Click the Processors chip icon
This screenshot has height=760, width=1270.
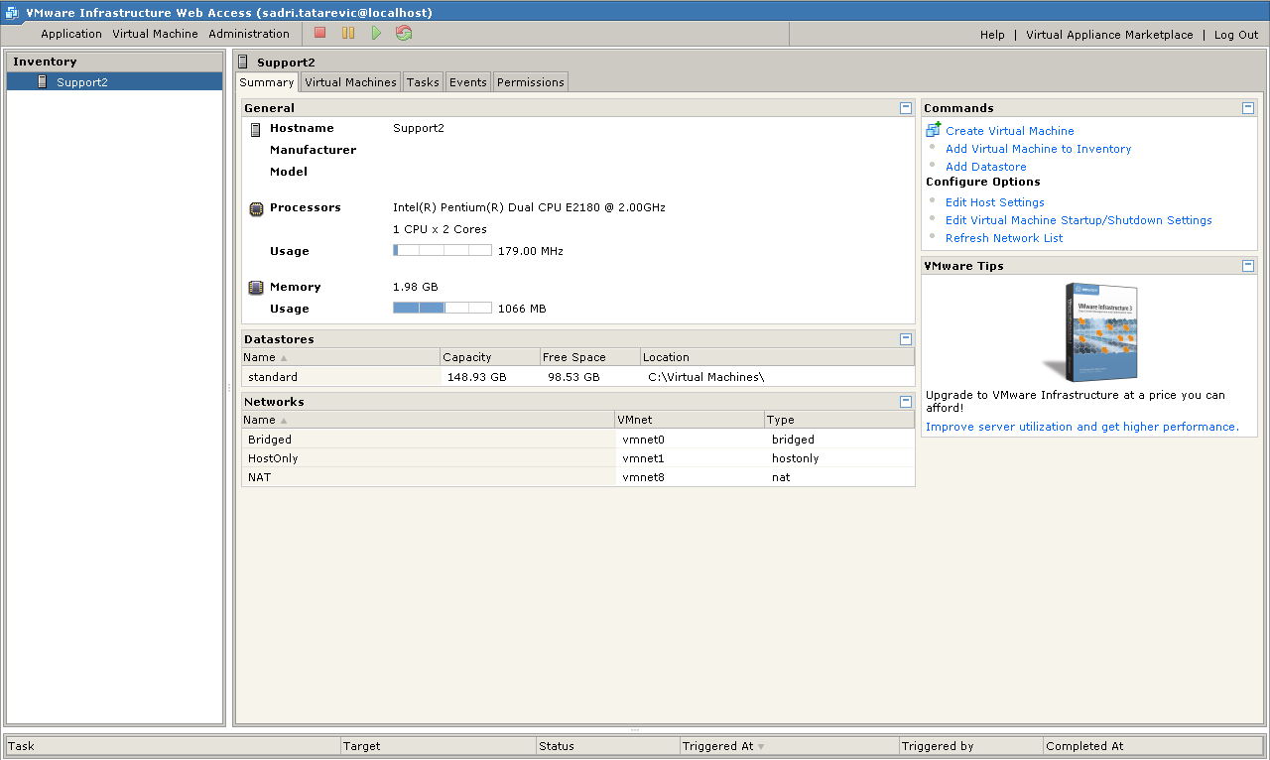click(255, 208)
